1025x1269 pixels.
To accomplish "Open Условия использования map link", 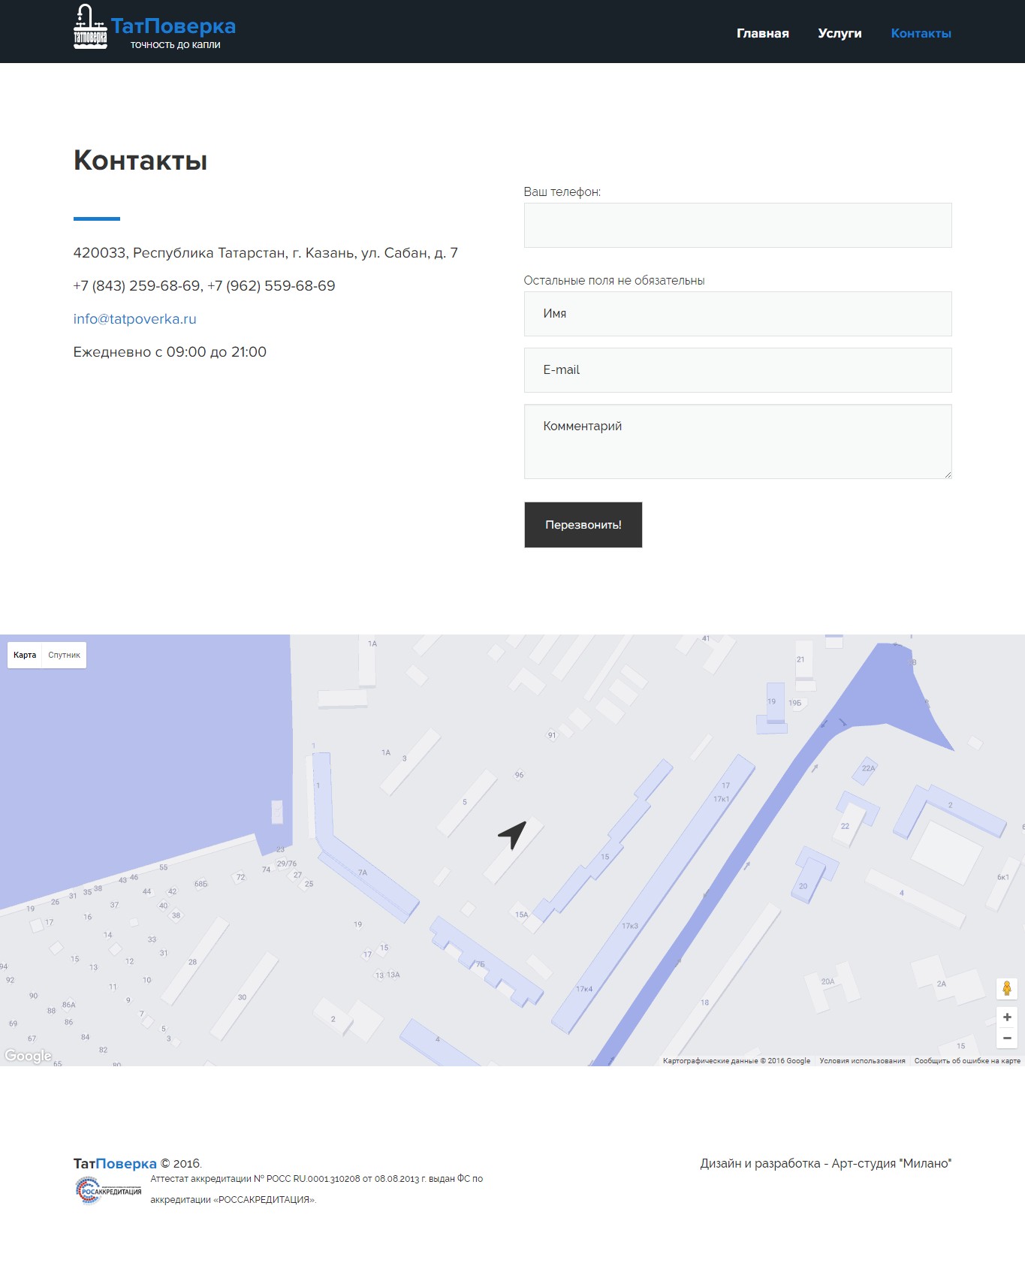I will click(862, 1061).
